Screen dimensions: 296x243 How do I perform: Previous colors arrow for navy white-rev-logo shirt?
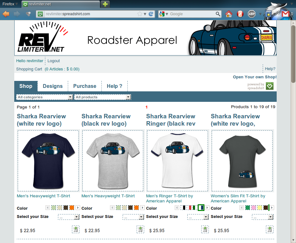48,208
